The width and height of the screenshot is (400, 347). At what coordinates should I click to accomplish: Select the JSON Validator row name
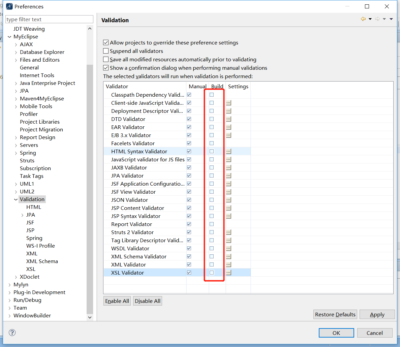pos(130,200)
